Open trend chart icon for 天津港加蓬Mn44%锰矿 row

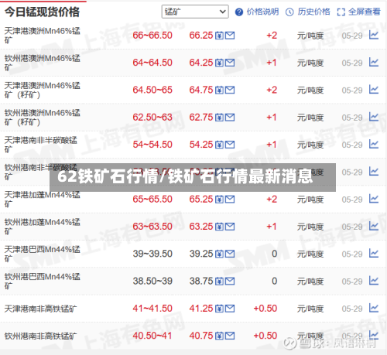[374, 199]
